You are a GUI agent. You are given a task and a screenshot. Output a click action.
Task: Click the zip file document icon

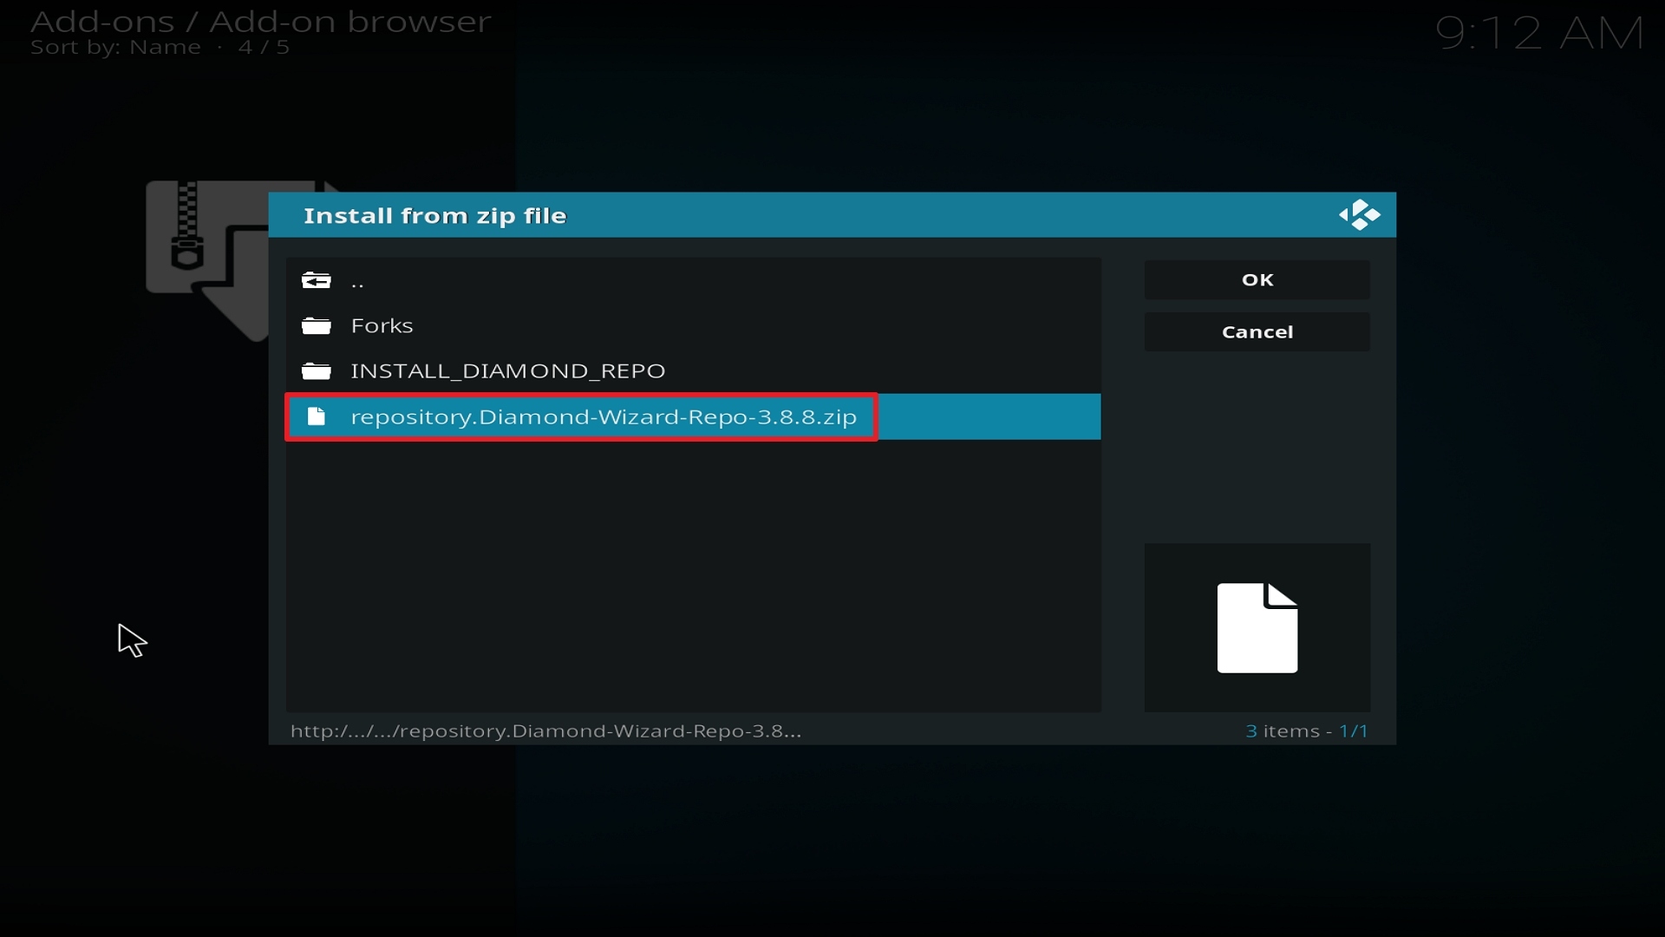317,416
